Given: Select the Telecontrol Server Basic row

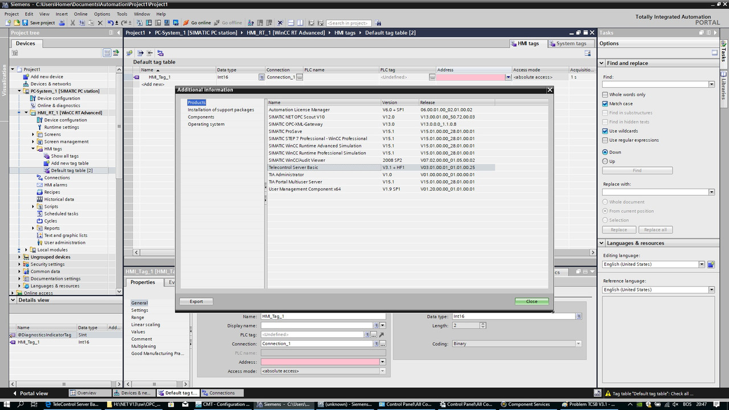Looking at the screenshot, I should click(381, 167).
